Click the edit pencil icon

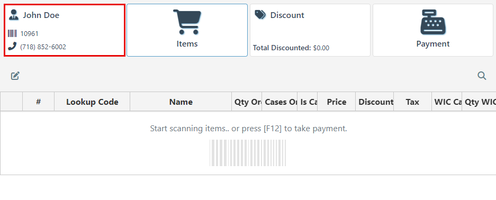[x=15, y=76]
